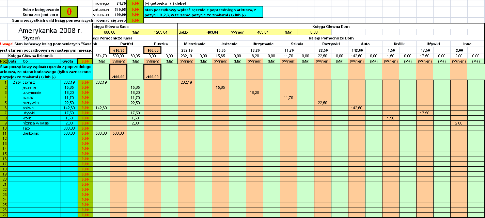Select the -1,50 balance under Królik
This screenshot has width=485, height=218.
click(x=391, y=50)
